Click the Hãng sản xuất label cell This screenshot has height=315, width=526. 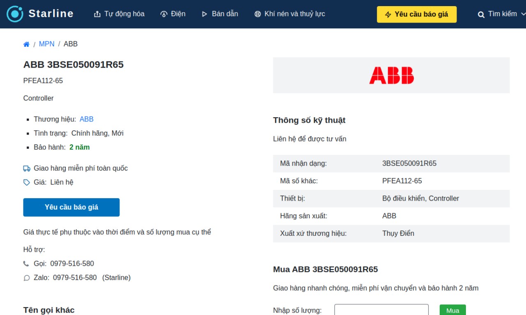click(x=304, y=216)
